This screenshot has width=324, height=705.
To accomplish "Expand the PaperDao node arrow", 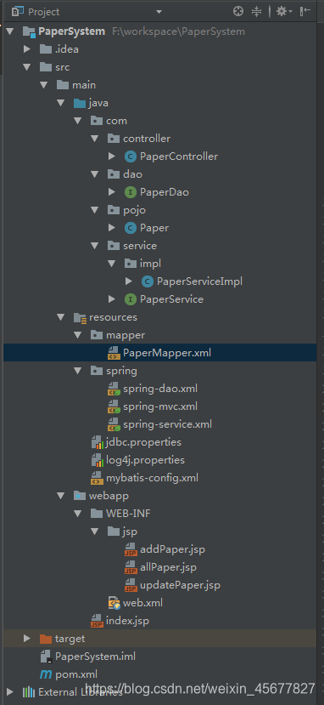I will (x=112, y=192).
